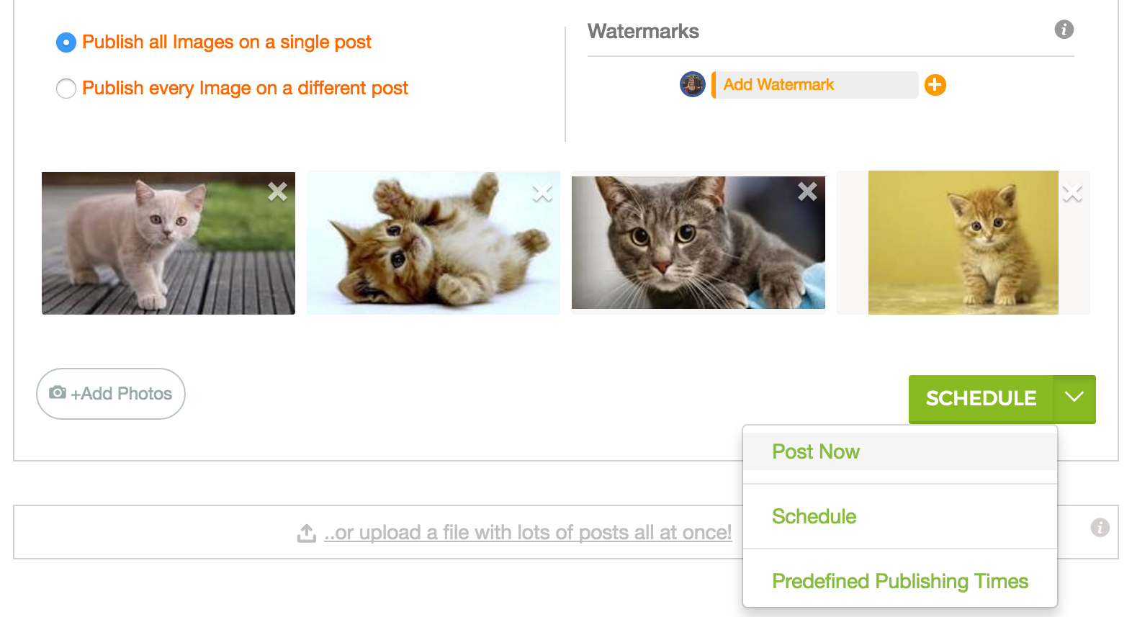Add a new watermark with the plus icon
The height and width of the screenshot is (617, 1132).
coord(935,85)
